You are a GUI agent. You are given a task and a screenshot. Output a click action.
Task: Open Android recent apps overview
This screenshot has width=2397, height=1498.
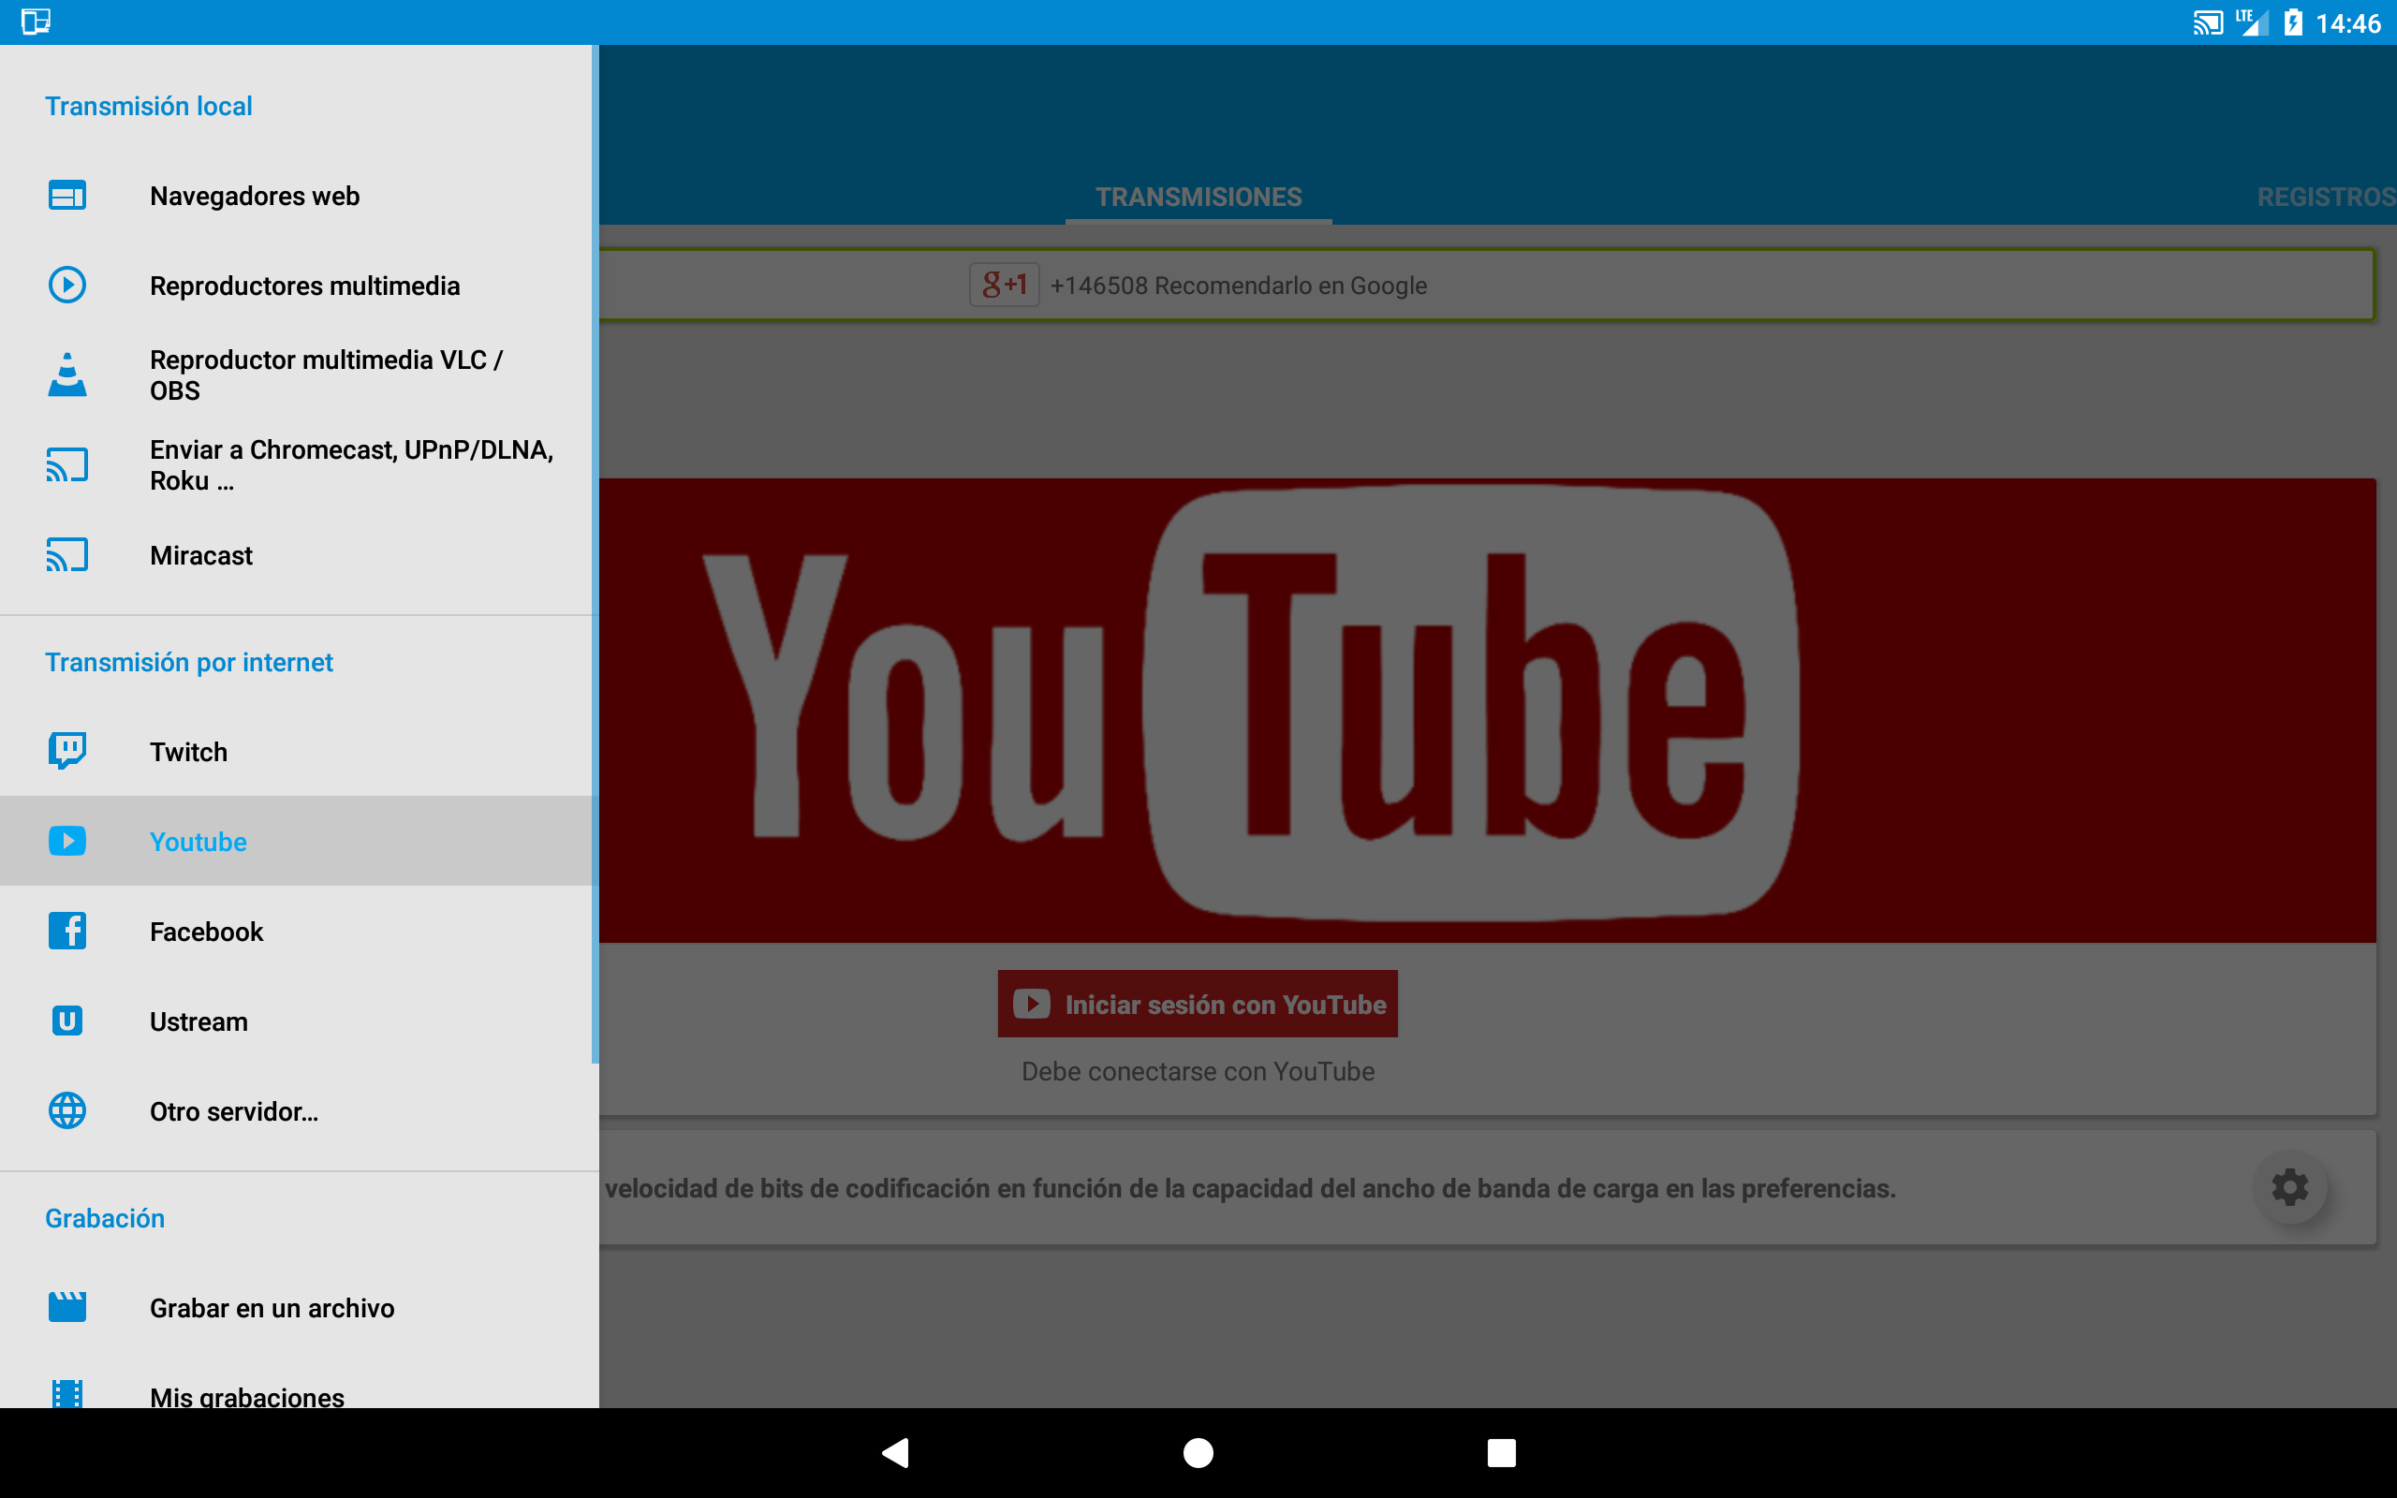coord(1502,1452)
